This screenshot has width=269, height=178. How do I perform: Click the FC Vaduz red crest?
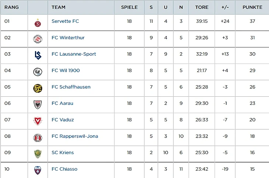tap(38, 121)
